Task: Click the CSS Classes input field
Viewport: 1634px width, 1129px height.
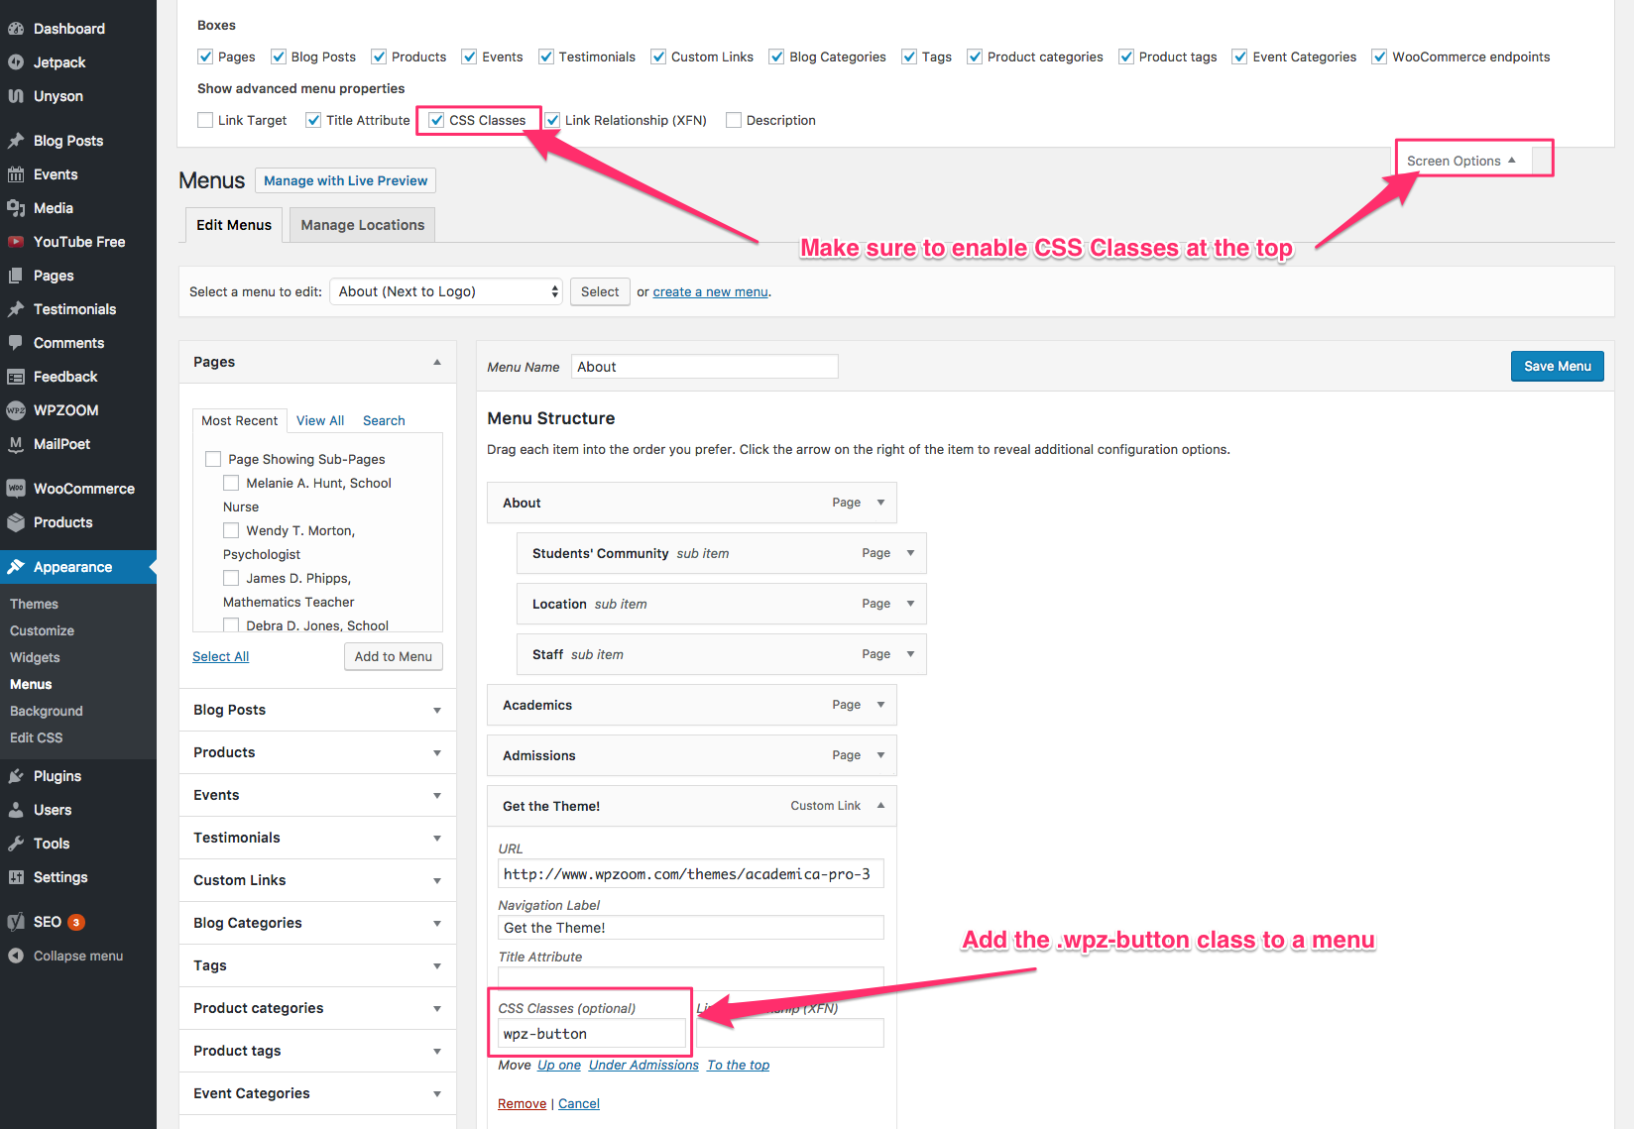Action: [592, 1034]
